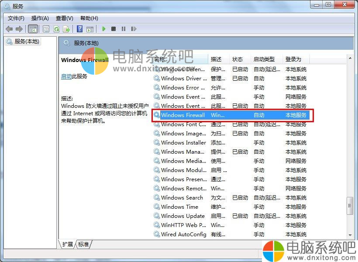Click 已启动 status of Windows Update
358x262 pixels.
[x=240, y=216]
